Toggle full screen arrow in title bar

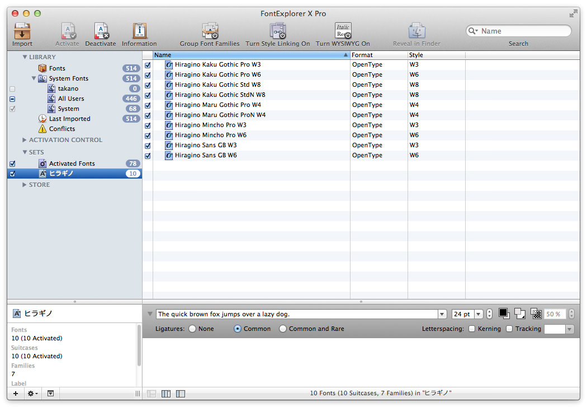pyautogui.click(x=573, y=14)
